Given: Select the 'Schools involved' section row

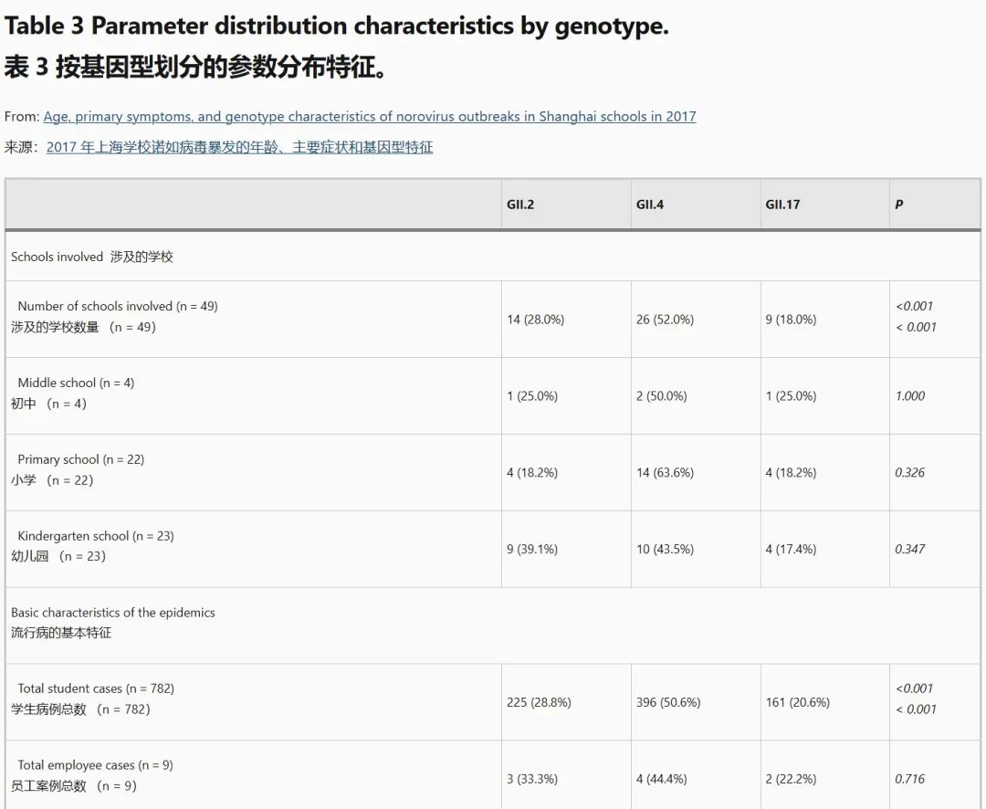Looking at the screenshot, I should (x=92, y=257).
